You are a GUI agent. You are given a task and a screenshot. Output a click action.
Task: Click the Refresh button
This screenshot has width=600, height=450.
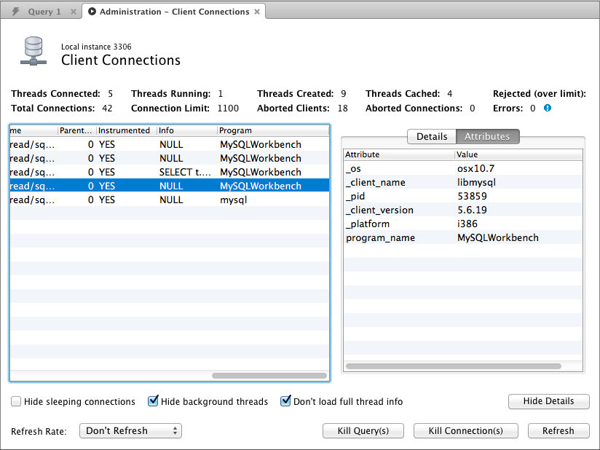pos(558,431)
